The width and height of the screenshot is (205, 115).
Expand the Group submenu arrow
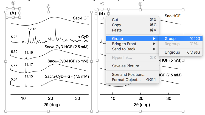tap(154, 39)
